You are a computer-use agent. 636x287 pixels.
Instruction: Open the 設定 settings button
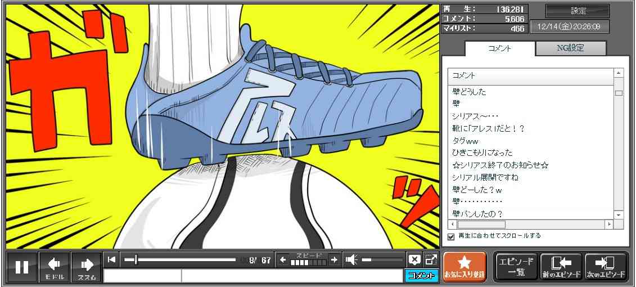pos(578,11)
